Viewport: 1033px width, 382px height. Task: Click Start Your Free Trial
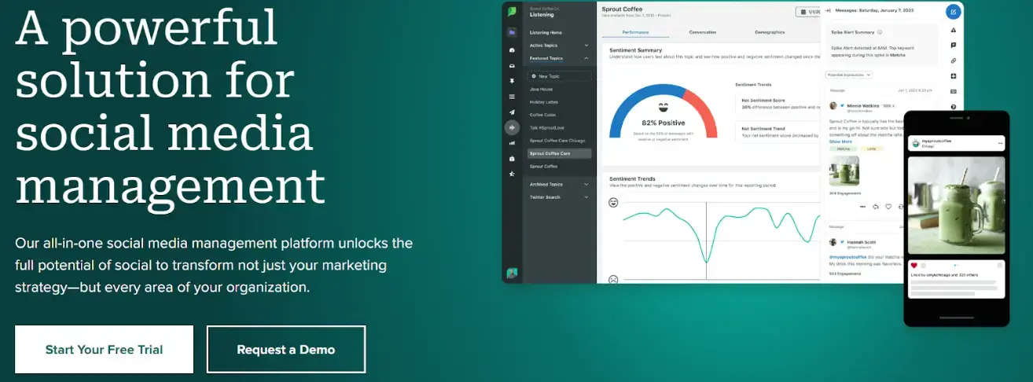click(x=104, y=350)
